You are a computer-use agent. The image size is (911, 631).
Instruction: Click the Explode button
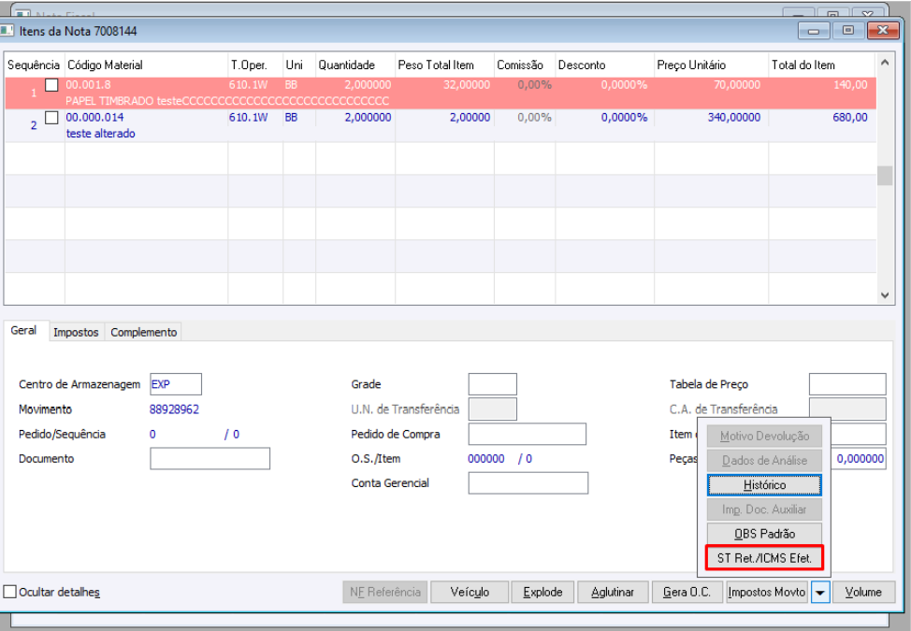click(542, 592)
